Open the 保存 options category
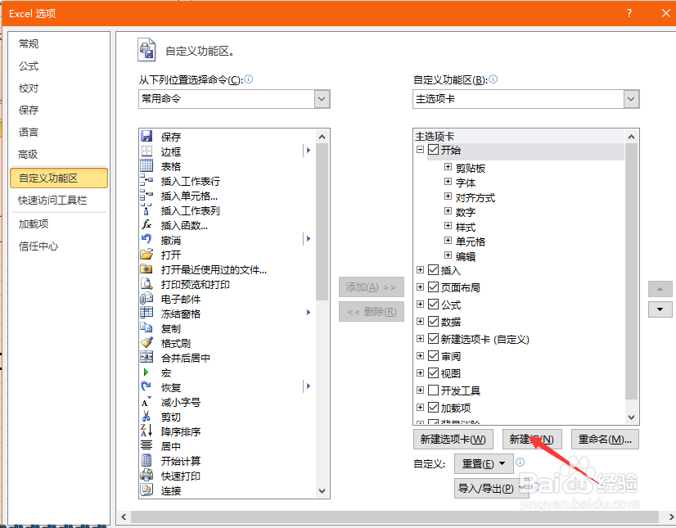Viewport: 676px width, 528px height. click(x=29, y=110)
